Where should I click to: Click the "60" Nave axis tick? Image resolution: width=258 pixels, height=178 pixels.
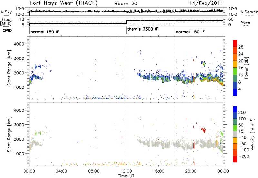(231, 19)
